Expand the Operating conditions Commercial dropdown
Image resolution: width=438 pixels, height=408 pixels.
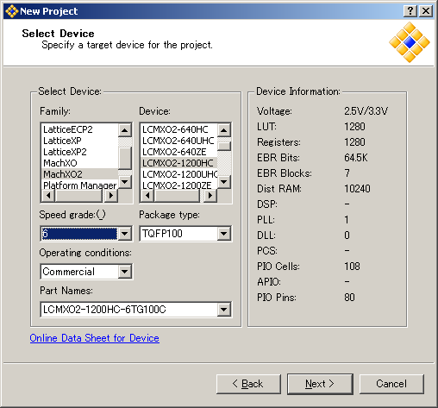(x=125, y=272)
